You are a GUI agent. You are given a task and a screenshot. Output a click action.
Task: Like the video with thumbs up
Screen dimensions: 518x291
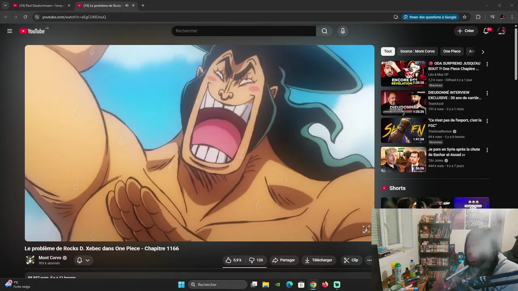click(x=234, y=260)
